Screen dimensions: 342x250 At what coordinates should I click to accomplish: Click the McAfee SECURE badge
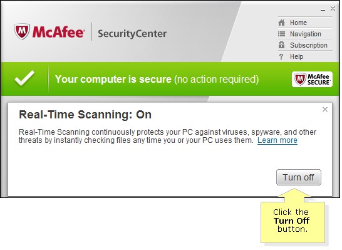[312, 79]
